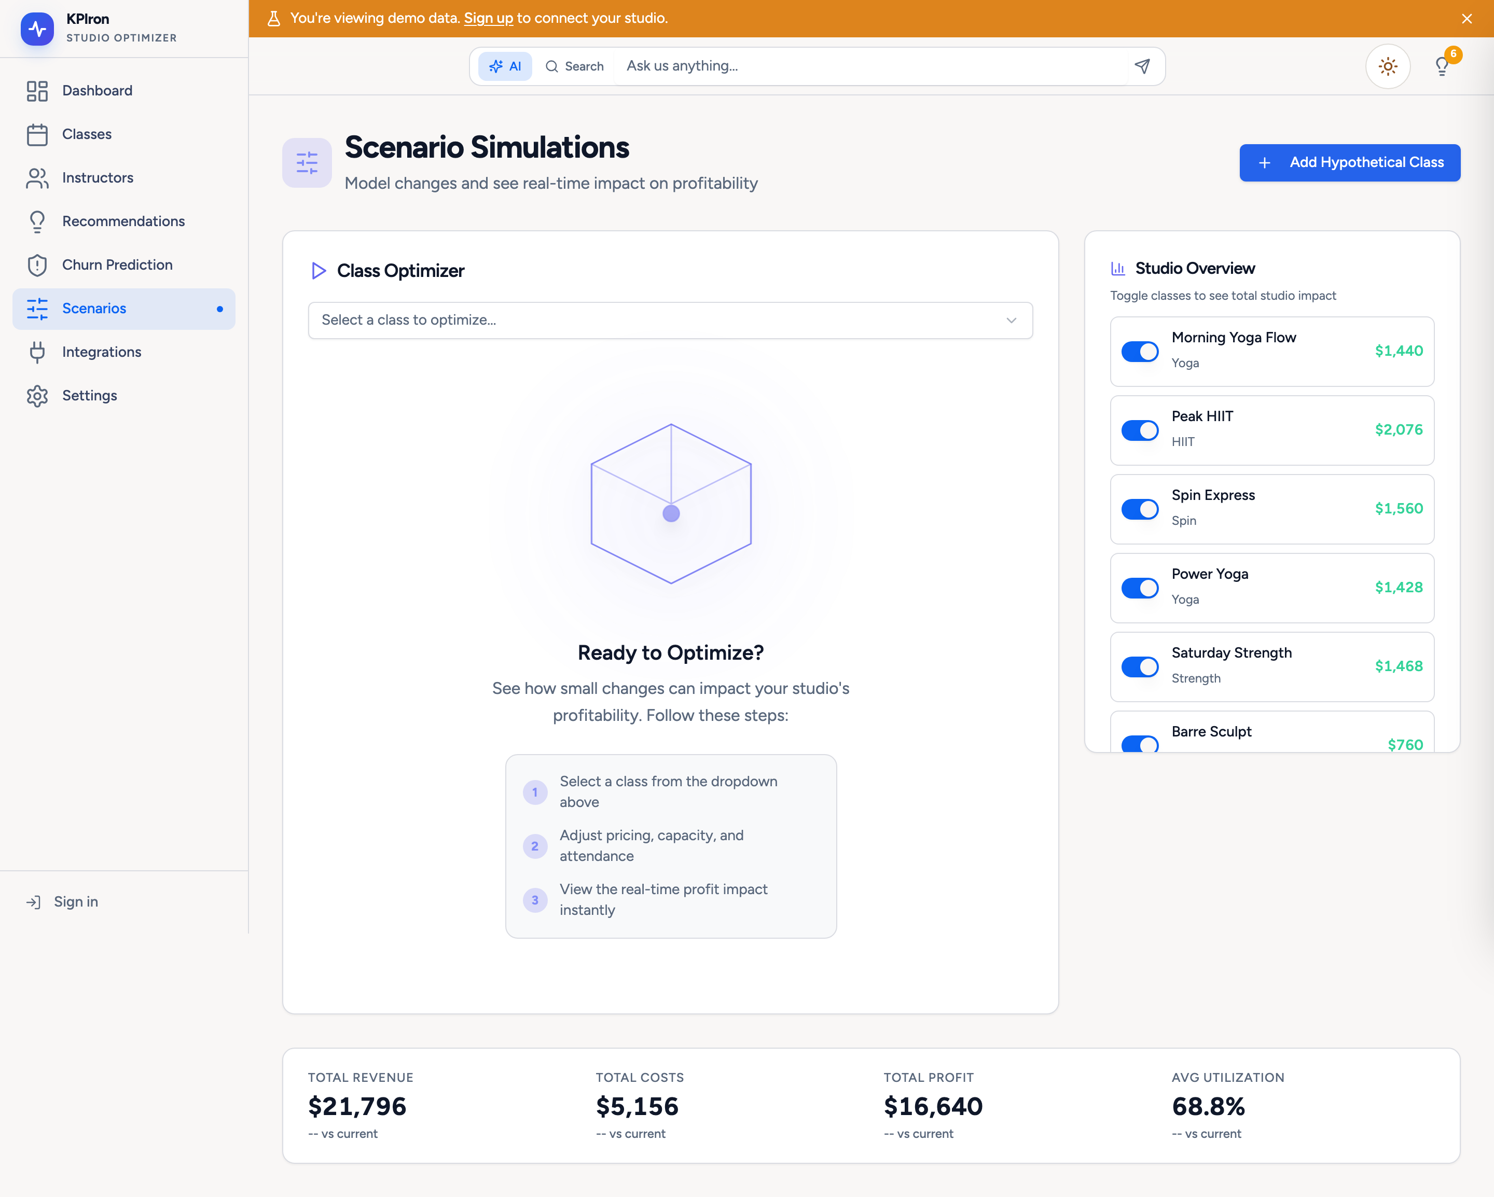
Task: Navigate to Recommendations
Action: tap(124, 221)
